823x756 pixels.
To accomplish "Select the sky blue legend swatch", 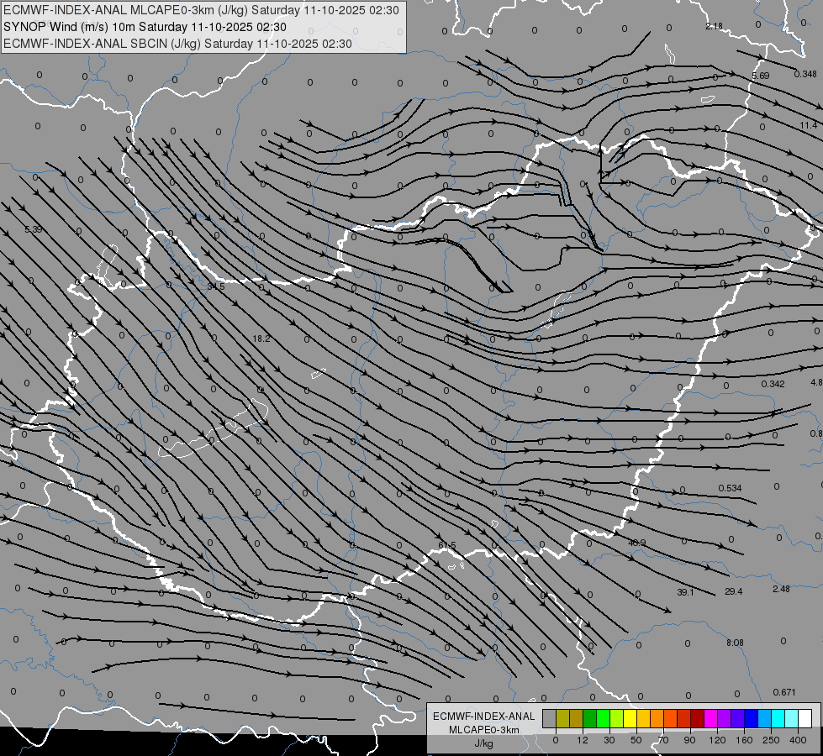I will [765, 719].
